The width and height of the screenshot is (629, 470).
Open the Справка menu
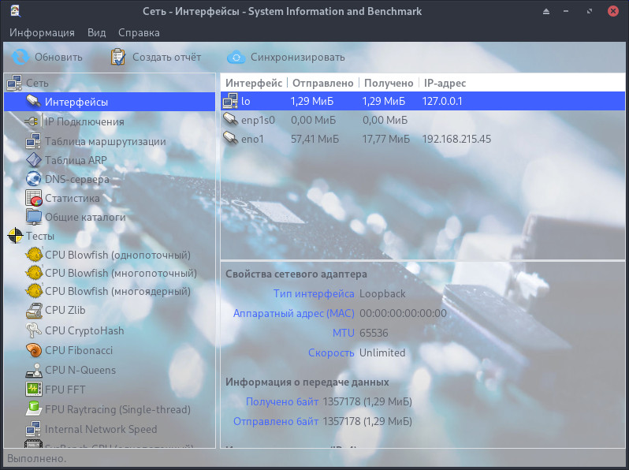139,32
